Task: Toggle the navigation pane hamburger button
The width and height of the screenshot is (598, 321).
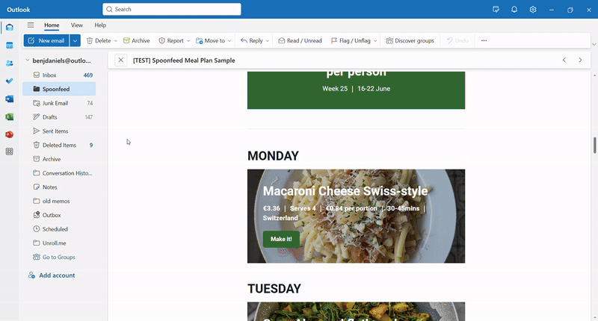Action: coord(31,25)
